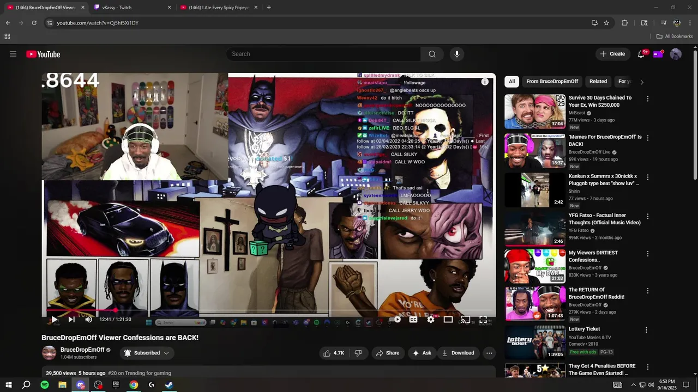698x392 pixels.
Task: Open the YouTube account avatar menu
Action: [x=676, y=54]
